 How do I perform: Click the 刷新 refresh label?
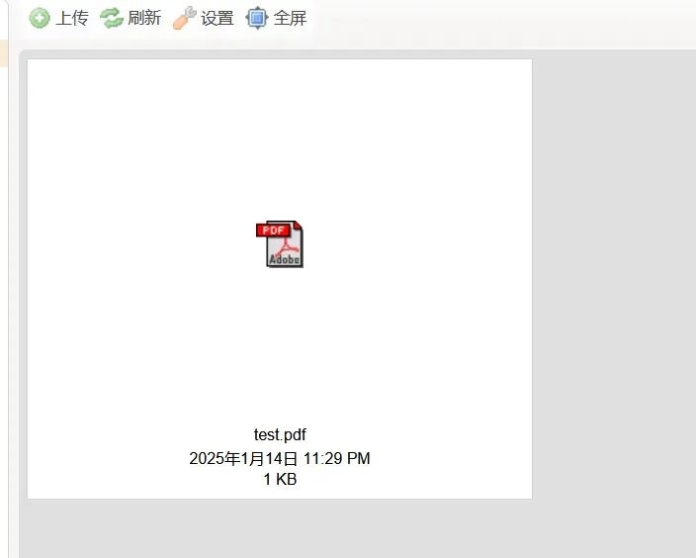click(144, 18)
